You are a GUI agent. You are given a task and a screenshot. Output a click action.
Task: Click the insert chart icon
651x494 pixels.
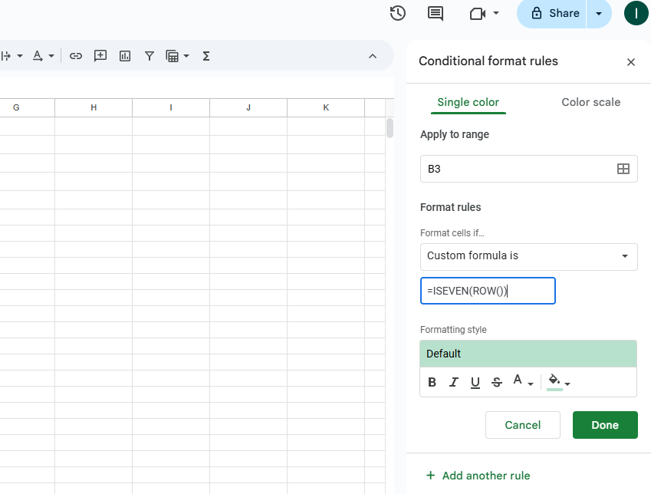(x=125, y=56)
